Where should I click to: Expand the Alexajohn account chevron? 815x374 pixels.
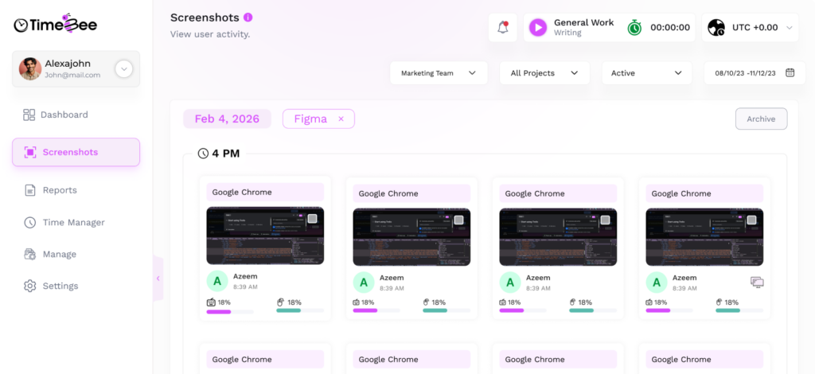tap(123, 68)
